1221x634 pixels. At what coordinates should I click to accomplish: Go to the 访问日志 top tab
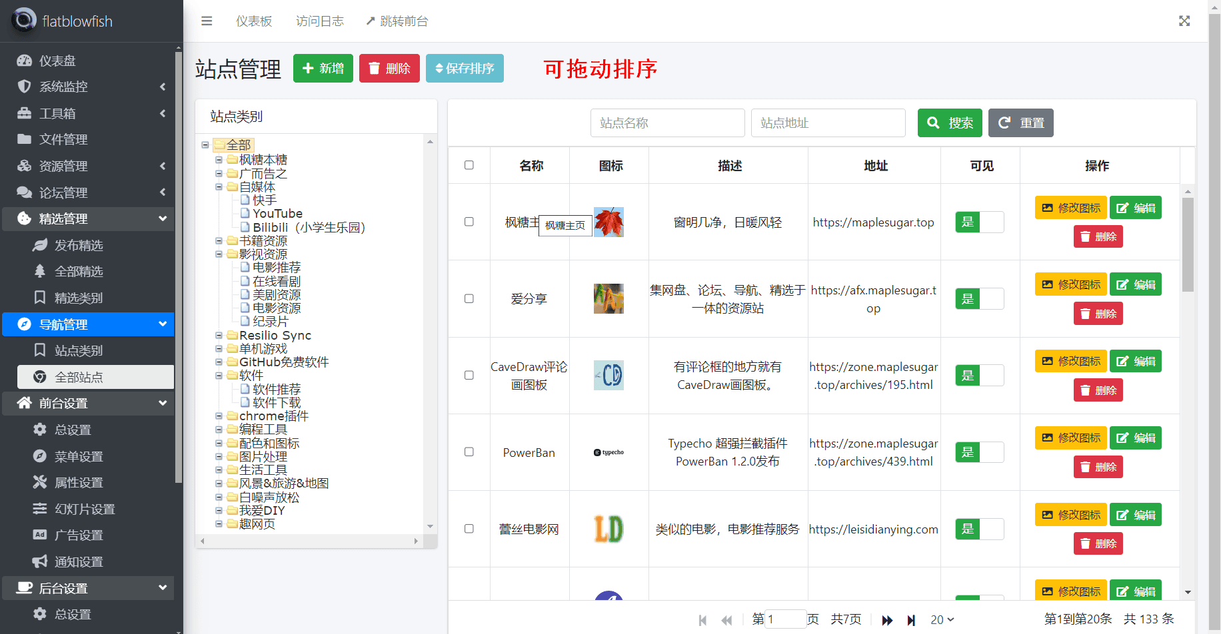click(320, 21)
